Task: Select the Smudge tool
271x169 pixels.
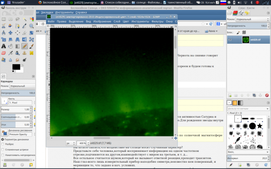Action: (18, 60)
